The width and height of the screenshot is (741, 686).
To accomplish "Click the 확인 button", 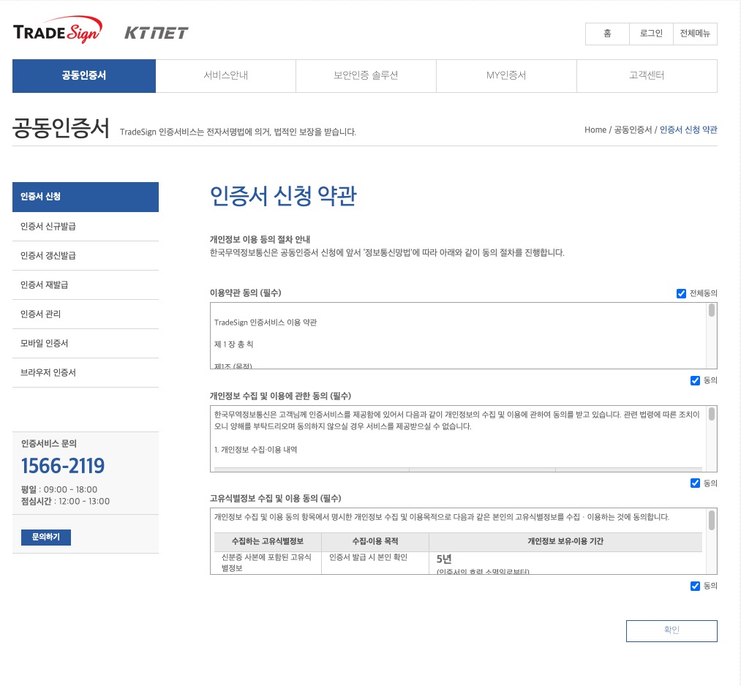I will pyautogui.click(x=671, y=630).
